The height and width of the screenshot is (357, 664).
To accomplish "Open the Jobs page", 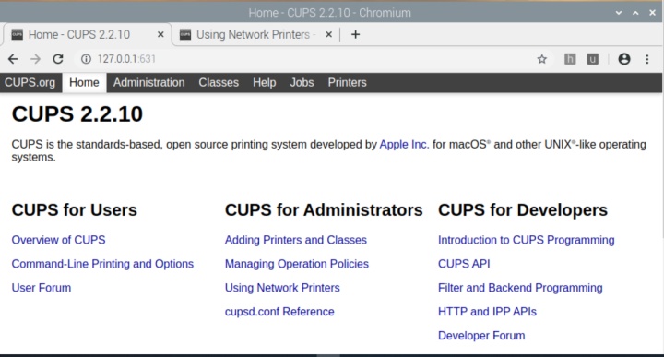I will point(302,83).
